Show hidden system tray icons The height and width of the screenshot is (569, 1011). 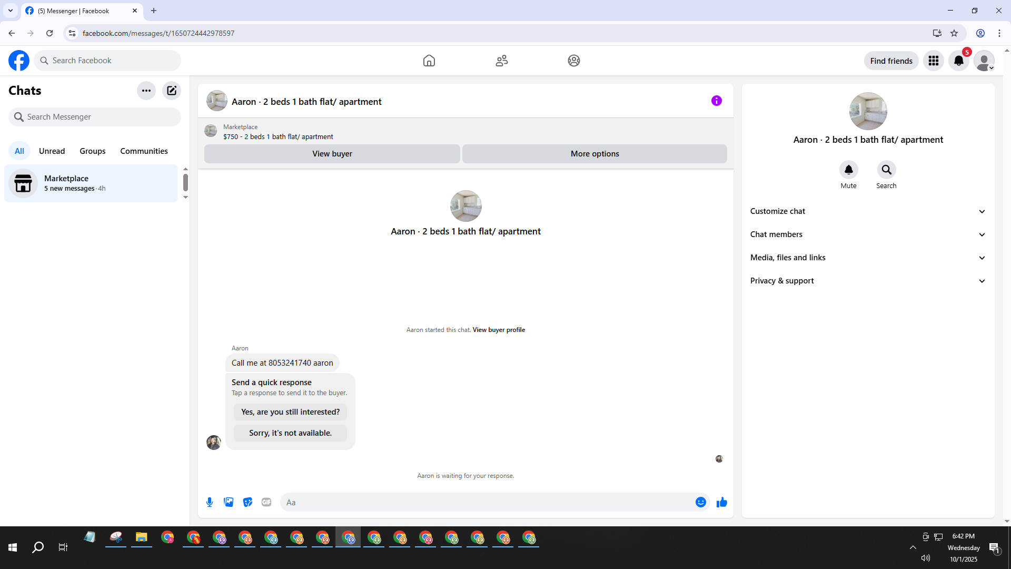[913, 547]
